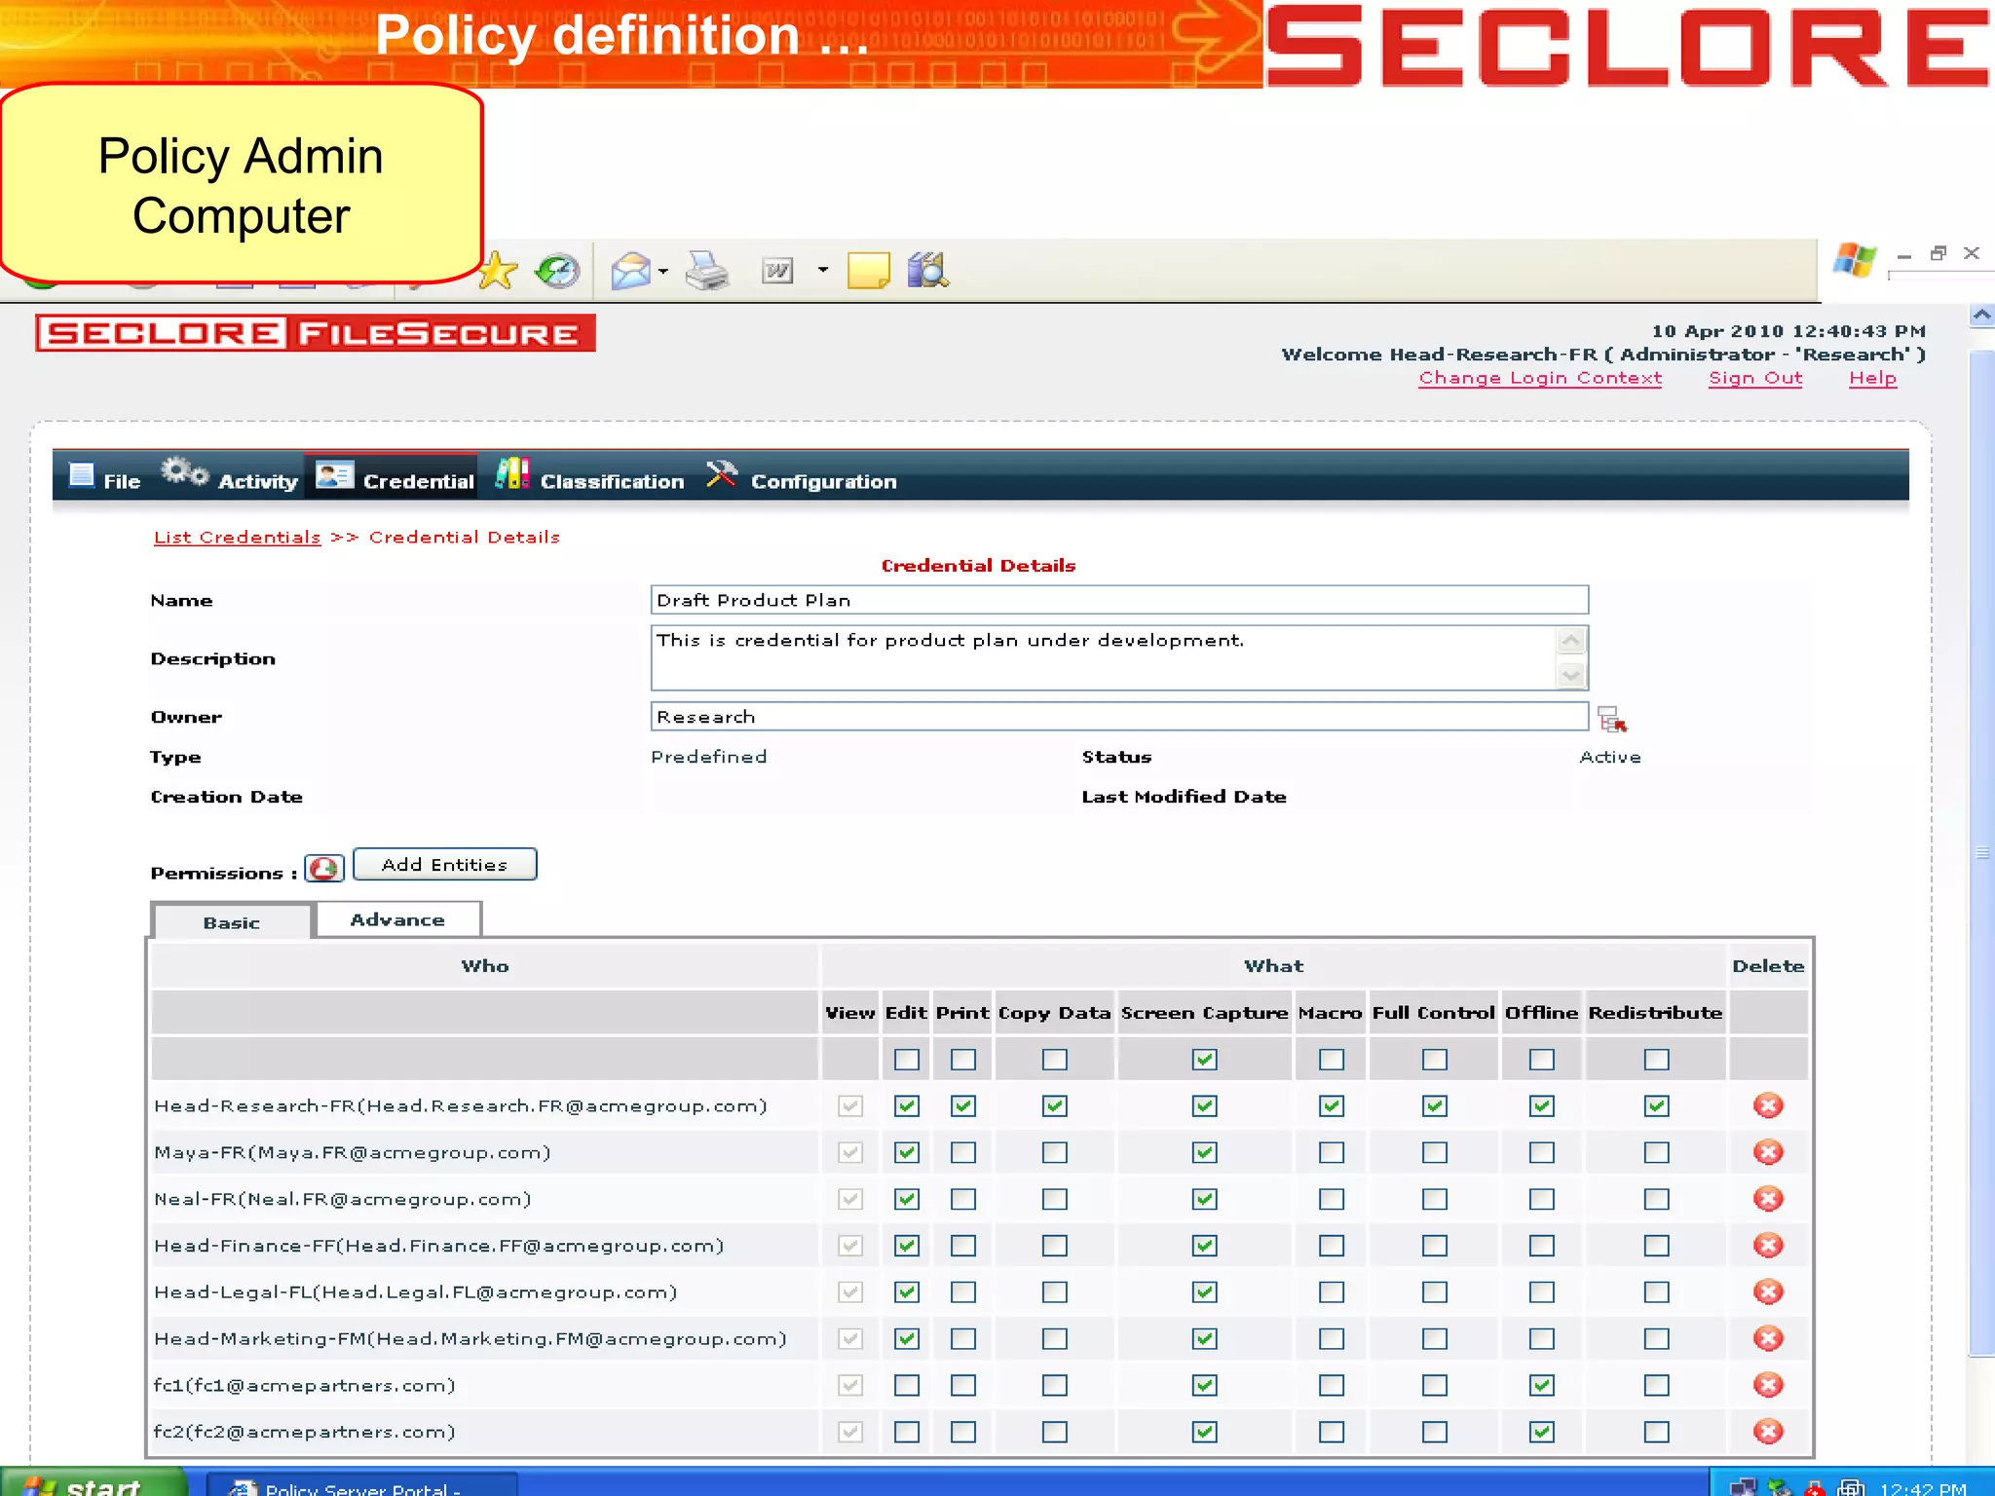
Task: Click the vertical page scrollbar thumb
Action: 1981,852
